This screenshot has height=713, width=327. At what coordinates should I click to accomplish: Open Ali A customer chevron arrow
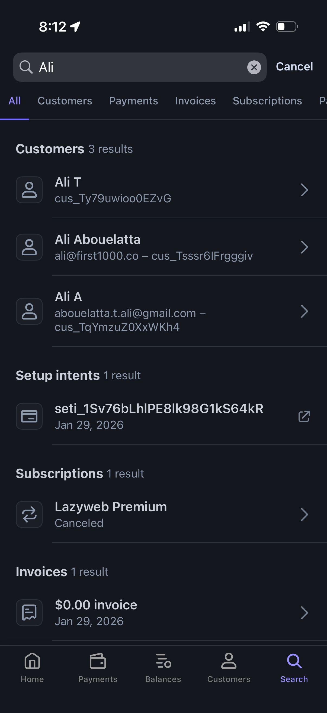304,311
